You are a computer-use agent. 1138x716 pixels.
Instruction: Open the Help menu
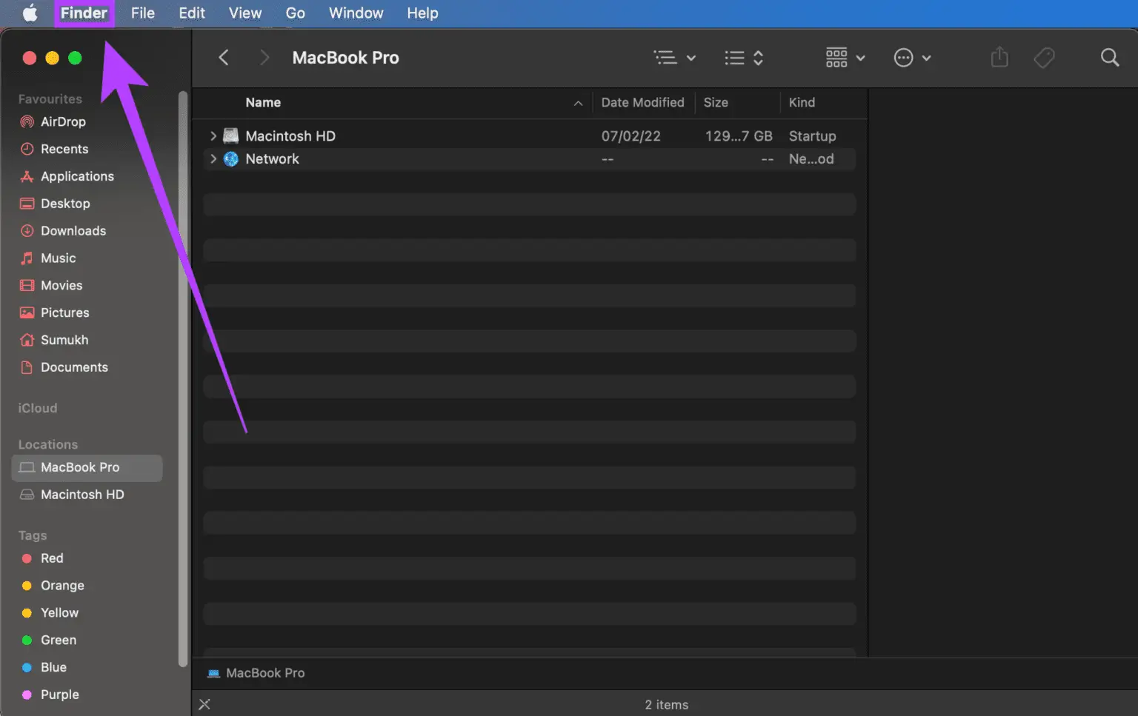tap(422, 13)
